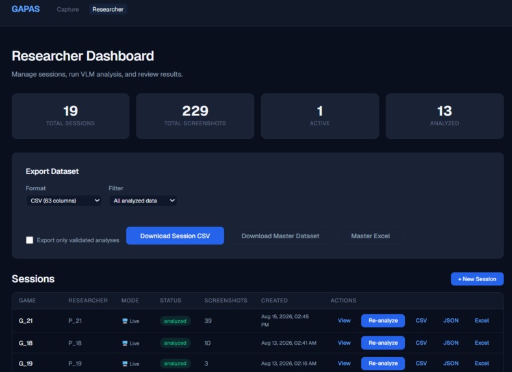Click the Active stat card
The width and height of the screenshot is (512, 372).
tap(320, 116)
